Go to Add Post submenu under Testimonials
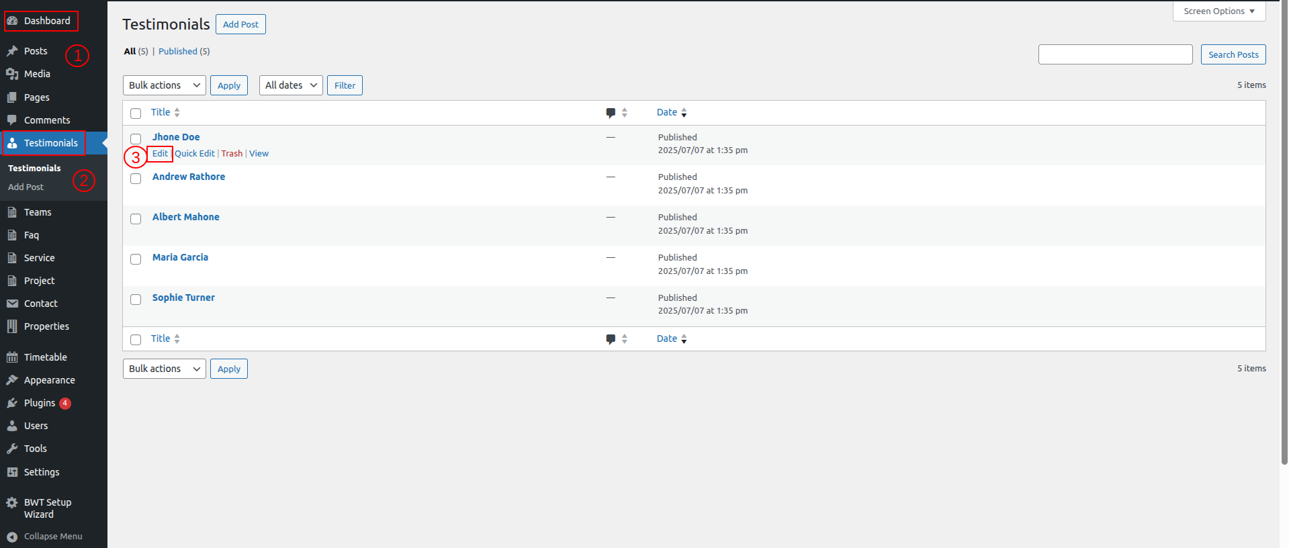This screenshot has width=1289, height=548. [26, 187]
